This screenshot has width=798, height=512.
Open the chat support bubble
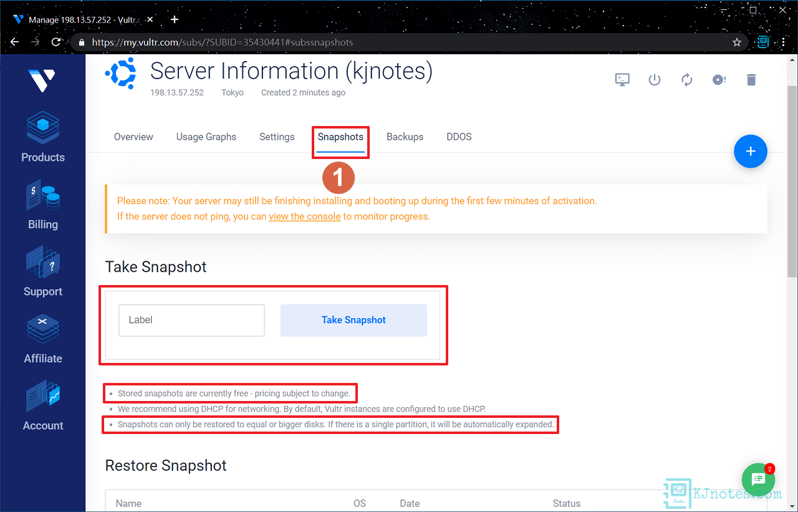[x=758, y=479]
